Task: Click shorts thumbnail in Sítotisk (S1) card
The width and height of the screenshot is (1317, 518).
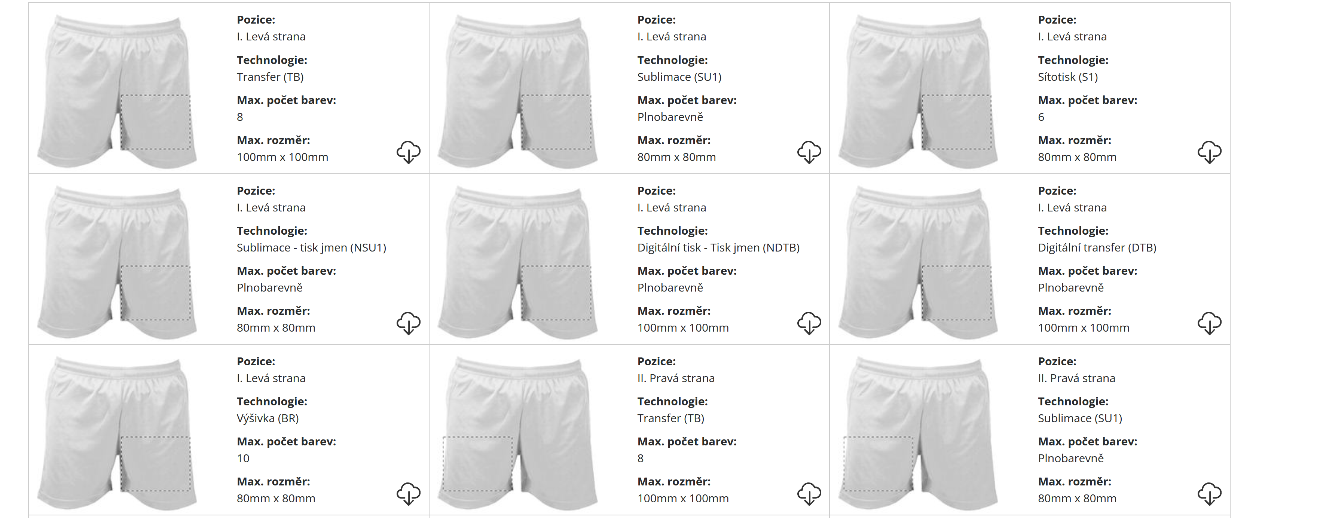Action: pos(918,91)
